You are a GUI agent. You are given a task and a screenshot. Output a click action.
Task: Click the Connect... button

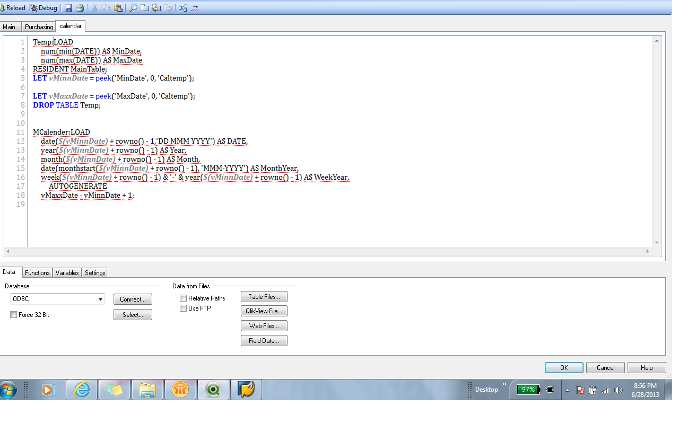133,299
